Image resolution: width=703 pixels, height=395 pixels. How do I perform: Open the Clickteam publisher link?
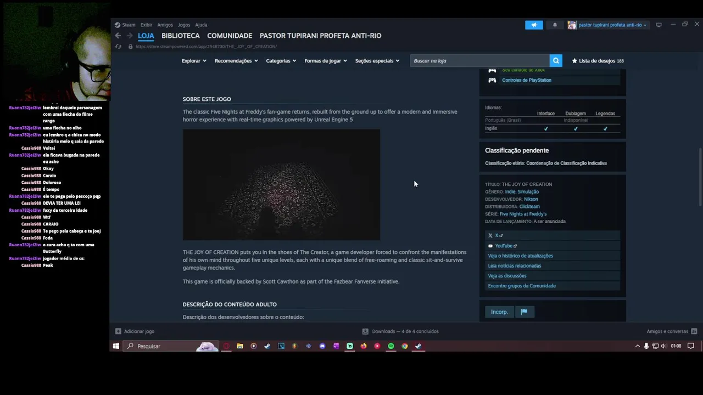click(529, 206)
